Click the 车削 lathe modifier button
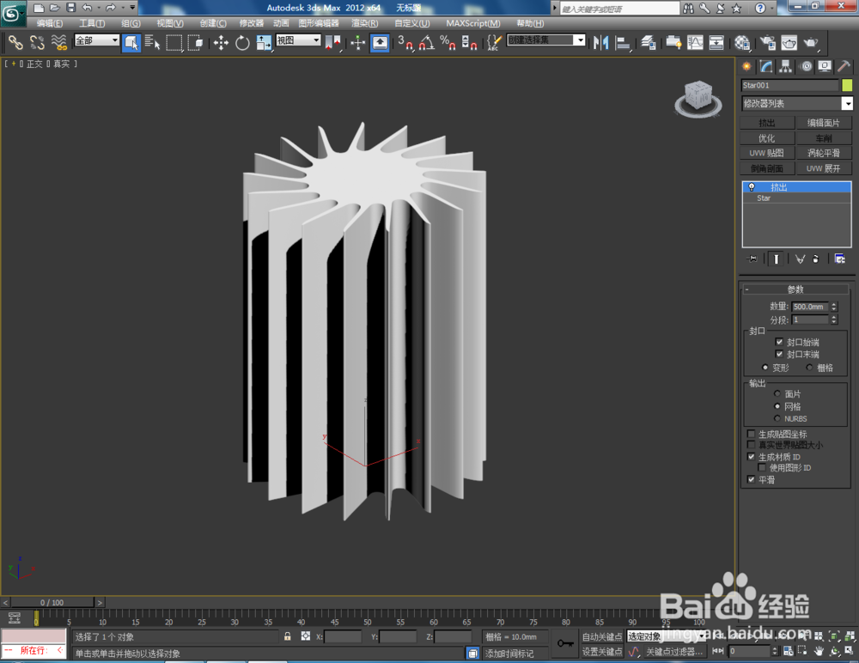Screen dimensions: 859x663 tap(824, 138)
